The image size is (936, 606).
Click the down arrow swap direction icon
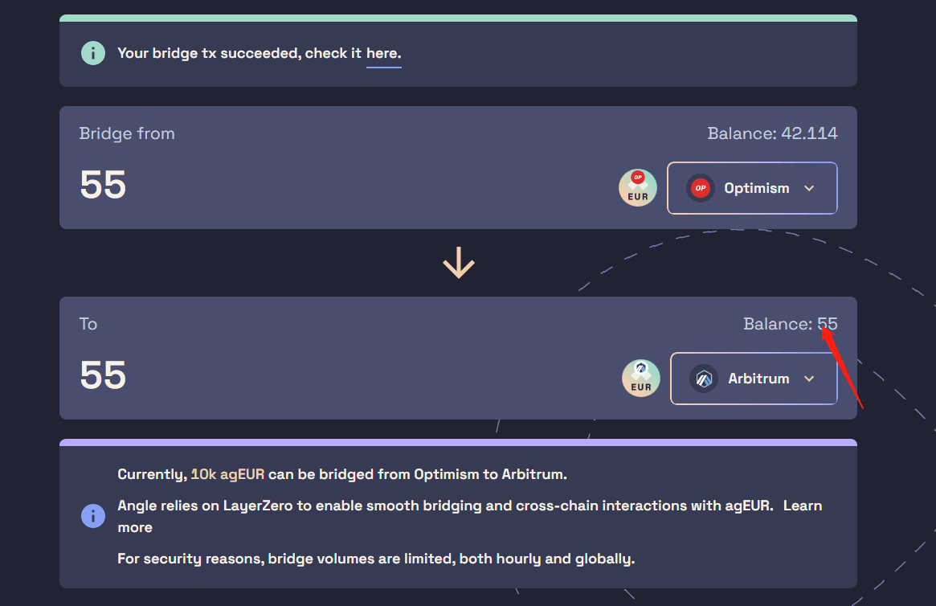point(459,263)
